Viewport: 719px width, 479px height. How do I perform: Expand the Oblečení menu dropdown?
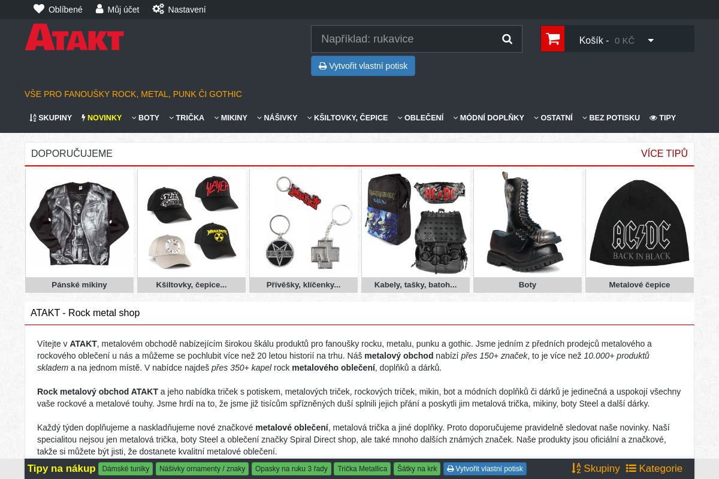(x=421, y=118)
